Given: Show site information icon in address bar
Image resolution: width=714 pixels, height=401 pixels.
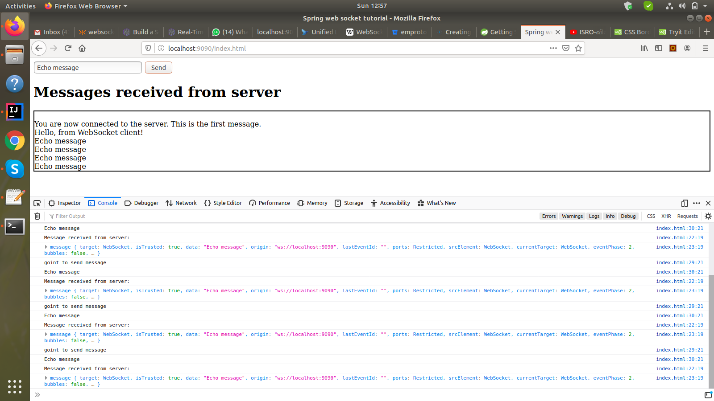Looking at the screenshot, I should [x=161, y=48].
